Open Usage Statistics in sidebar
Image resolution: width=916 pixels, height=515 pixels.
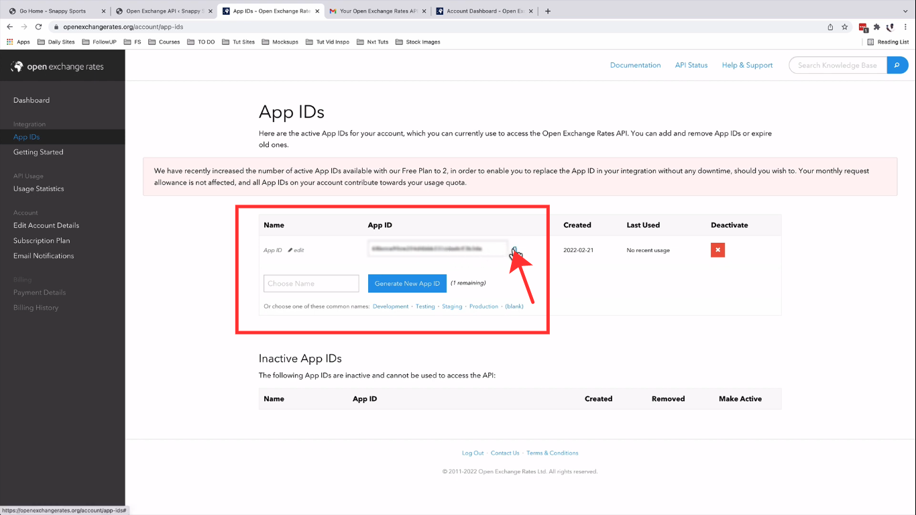(x=39, y=188)
